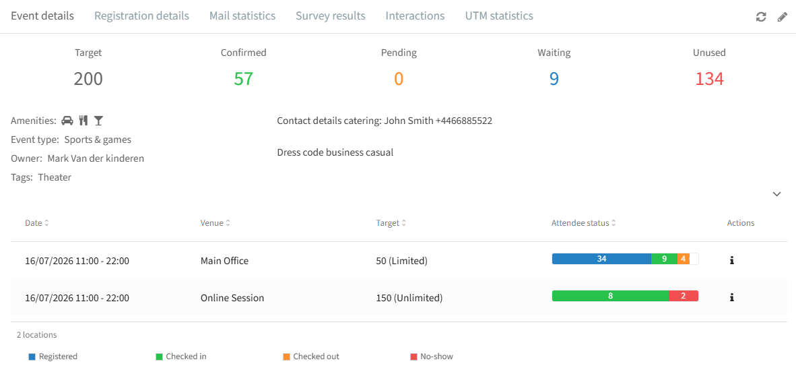Click the Pending count 0
The image size is (796, 370).
click(399, 79)
